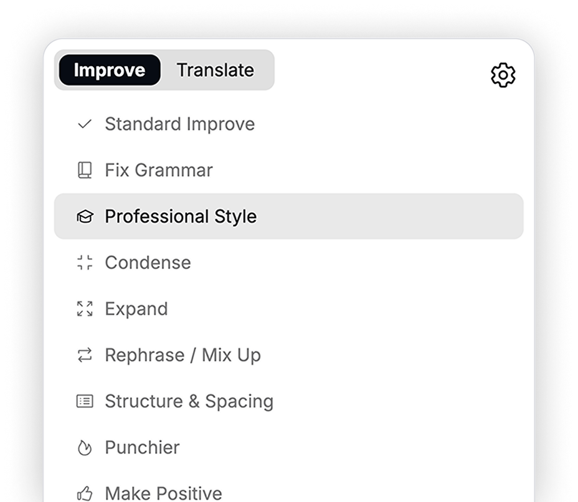Viewport: 578px width, 502px height.
Task: Click the Punchier option
Action: (x=141, y=447)
